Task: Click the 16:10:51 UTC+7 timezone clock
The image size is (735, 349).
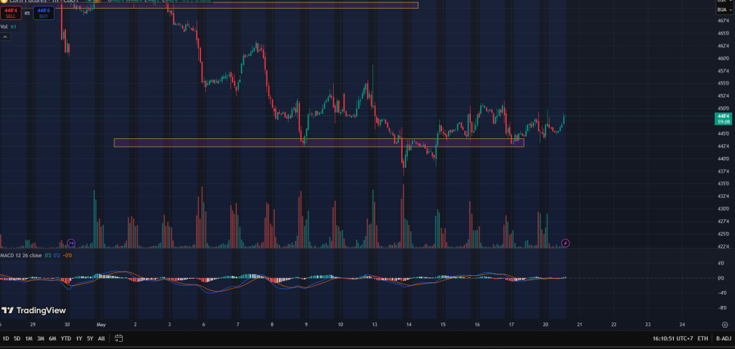Action: [x=673, y=338]
